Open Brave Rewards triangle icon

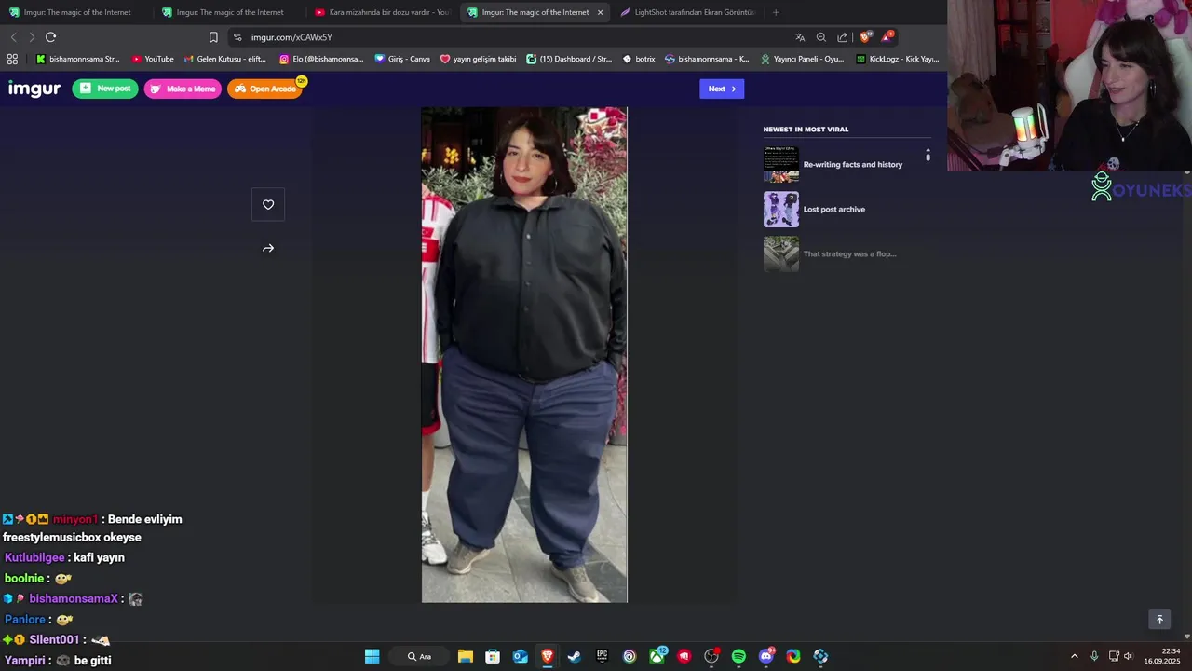click(x=887, y=37)
